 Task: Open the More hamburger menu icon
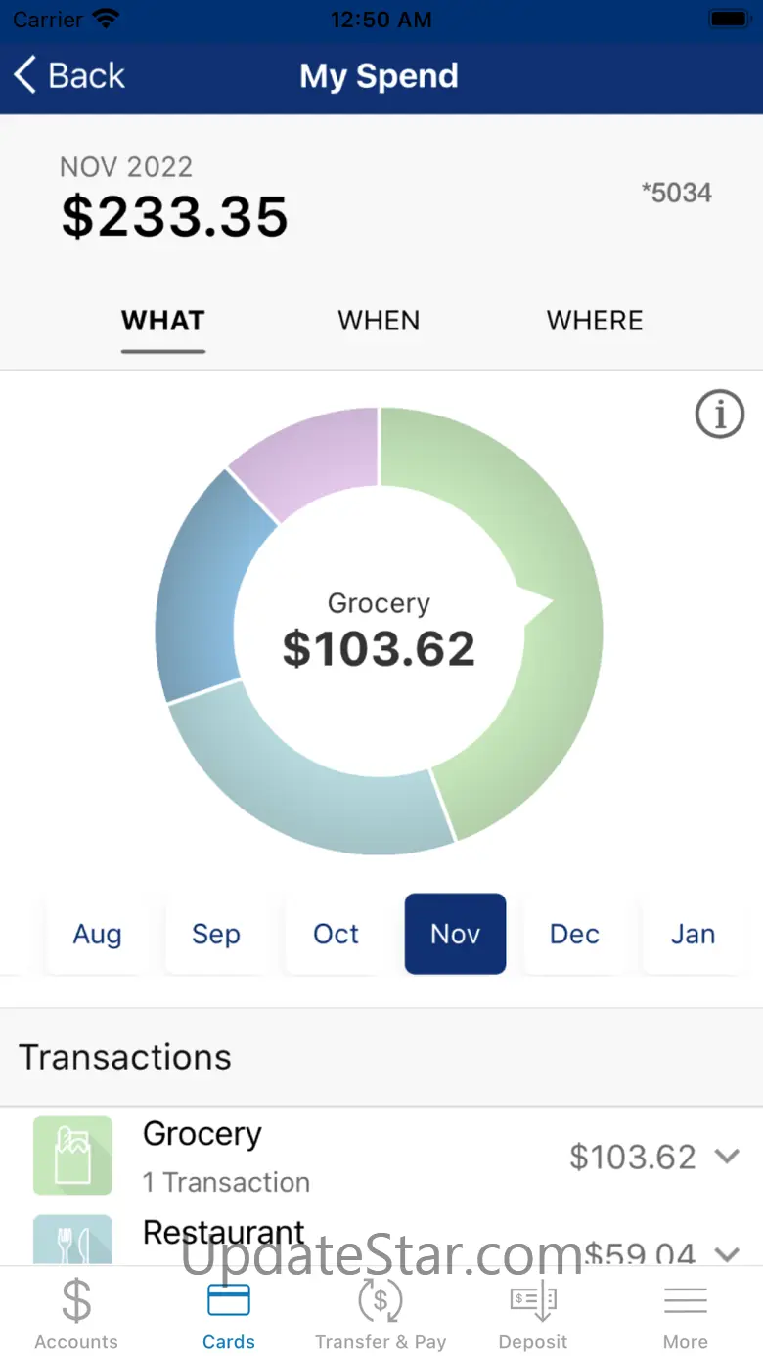coord(685,1301)
